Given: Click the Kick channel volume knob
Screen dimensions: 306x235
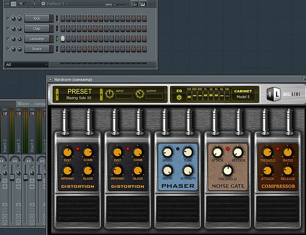Looking at the screenshot, I should pos(20,18).
